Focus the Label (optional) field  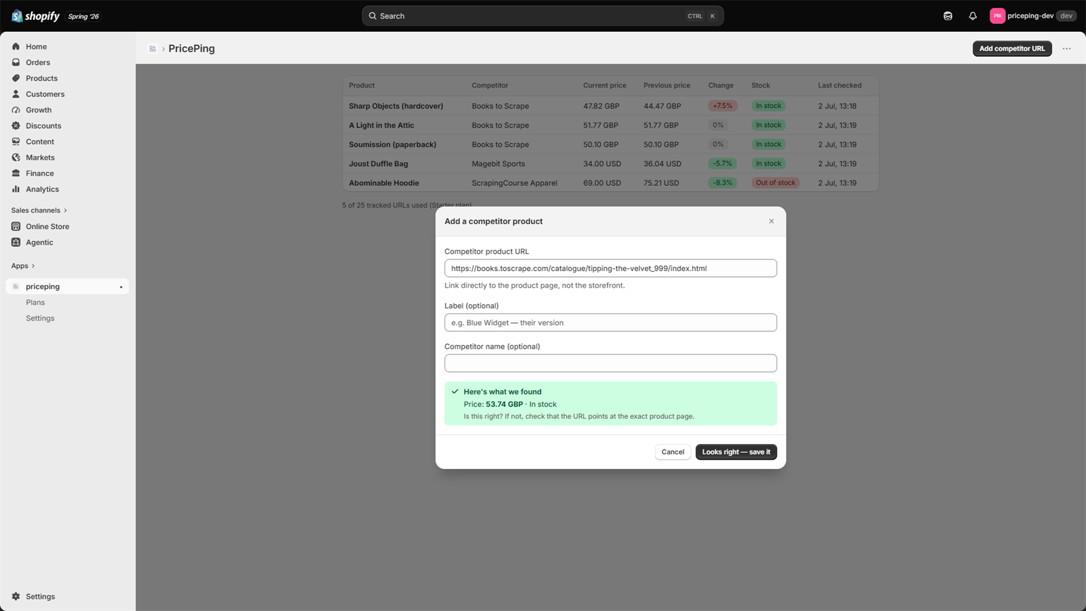click(x=610, y=322)
